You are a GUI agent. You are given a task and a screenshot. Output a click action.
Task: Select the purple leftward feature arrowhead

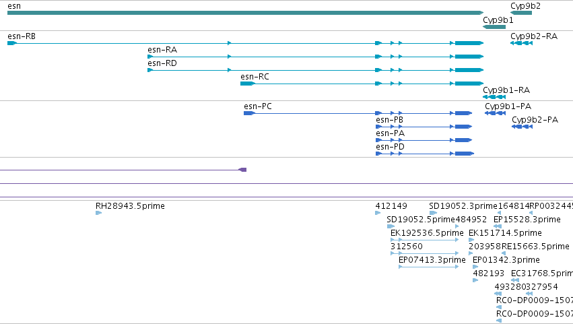(x=242, y=170)
